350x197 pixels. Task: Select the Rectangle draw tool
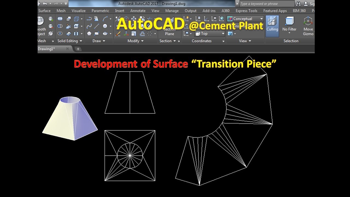pyautogui.click(x=97, y=34)
